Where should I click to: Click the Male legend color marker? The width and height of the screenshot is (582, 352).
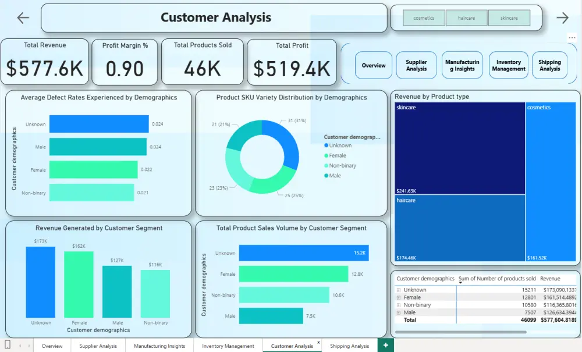click(327, 176)
